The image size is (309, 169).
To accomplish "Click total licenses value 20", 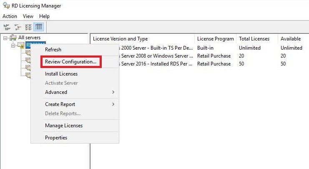I will (x=241, y=56).
